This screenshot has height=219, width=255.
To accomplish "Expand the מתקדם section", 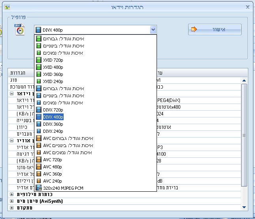I will coord(11,208).
